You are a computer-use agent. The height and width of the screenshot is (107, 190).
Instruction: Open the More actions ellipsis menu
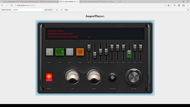coord(188,5)
